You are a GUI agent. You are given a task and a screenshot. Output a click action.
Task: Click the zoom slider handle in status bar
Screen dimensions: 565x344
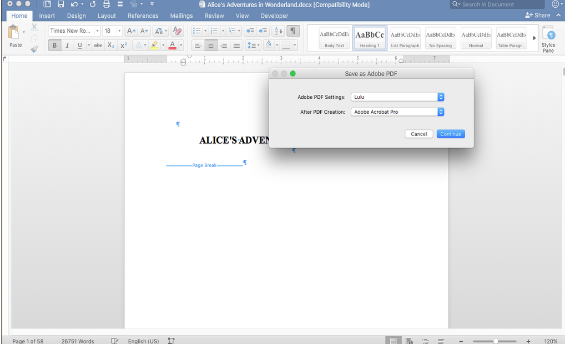496,341
